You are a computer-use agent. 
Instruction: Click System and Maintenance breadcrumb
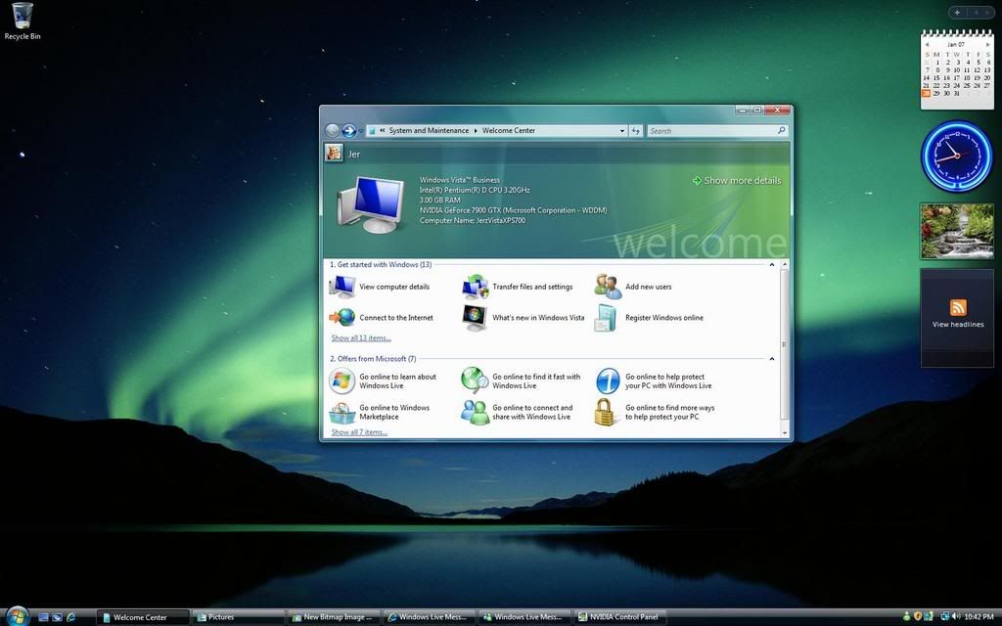(x=429, y=130)
